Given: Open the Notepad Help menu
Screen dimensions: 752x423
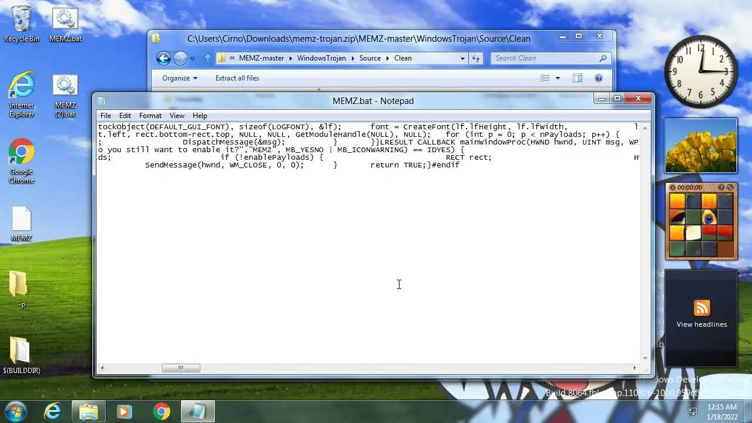Looking at the screenshot, I should (200, 116).
